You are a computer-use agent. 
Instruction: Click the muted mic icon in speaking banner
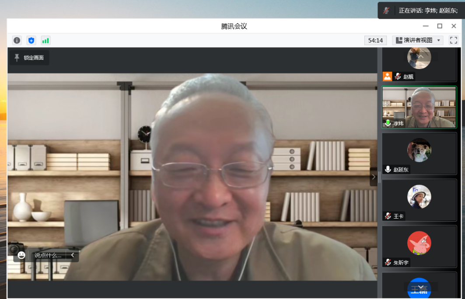coord(386,10)
